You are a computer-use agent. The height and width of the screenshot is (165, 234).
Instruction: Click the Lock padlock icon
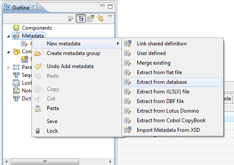click(38, 131)
